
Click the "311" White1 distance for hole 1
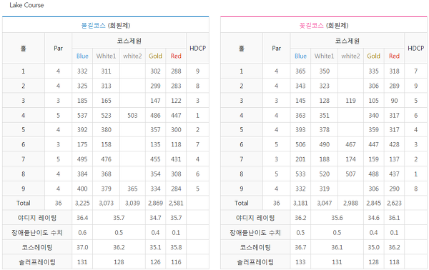coord(106,71)
